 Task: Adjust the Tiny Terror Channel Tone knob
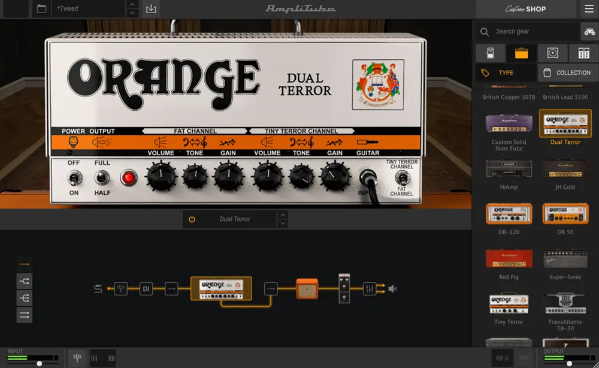[x=301, y=177]
